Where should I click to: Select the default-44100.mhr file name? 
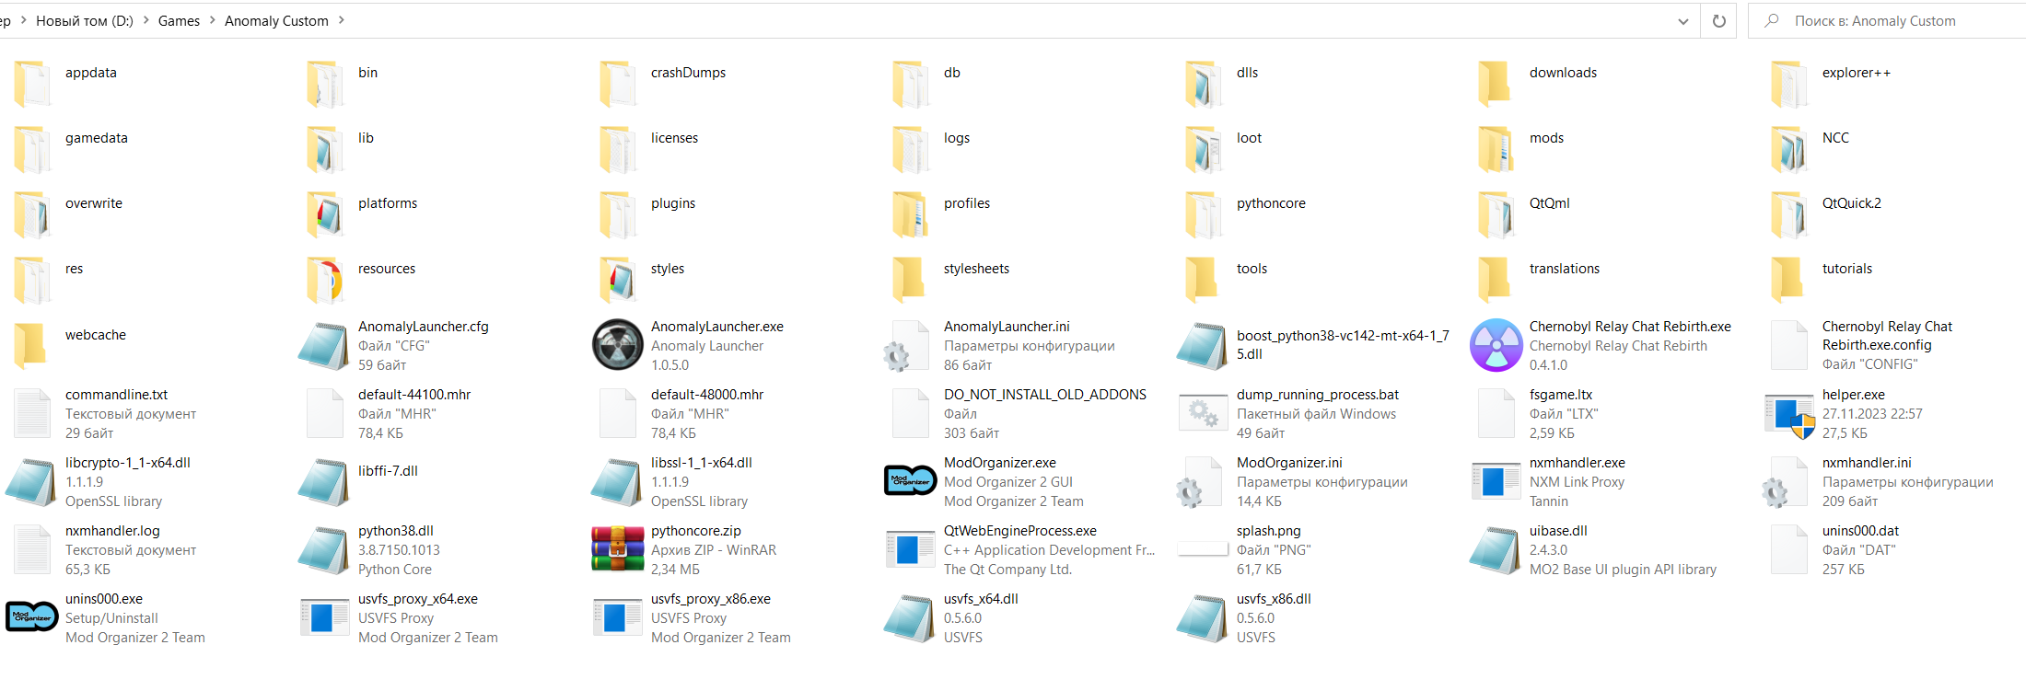pos(414,395)
